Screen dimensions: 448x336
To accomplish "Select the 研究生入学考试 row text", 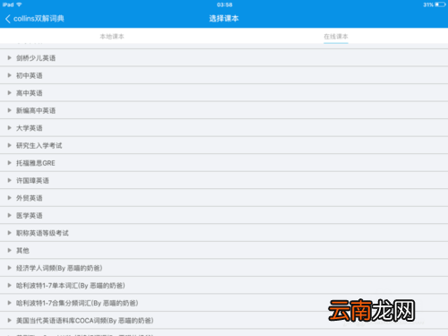I will click(39, 145).
